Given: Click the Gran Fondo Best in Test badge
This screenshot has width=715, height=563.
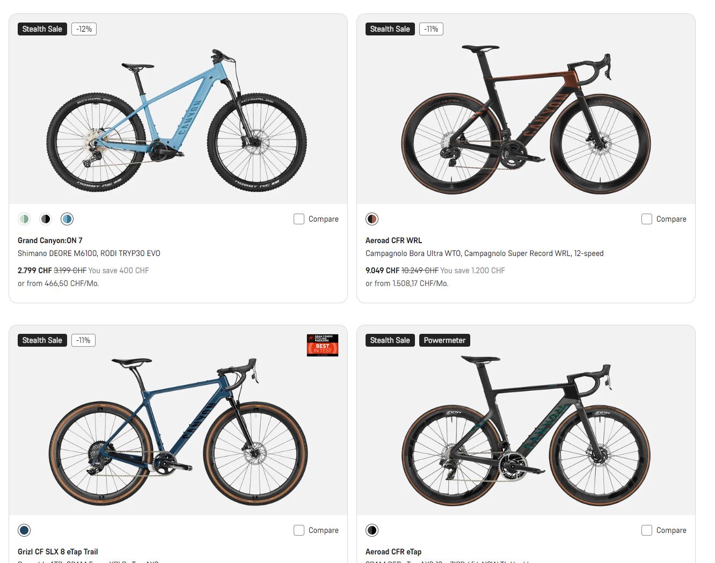Looking at the screenshot, I should coord(323,345).
